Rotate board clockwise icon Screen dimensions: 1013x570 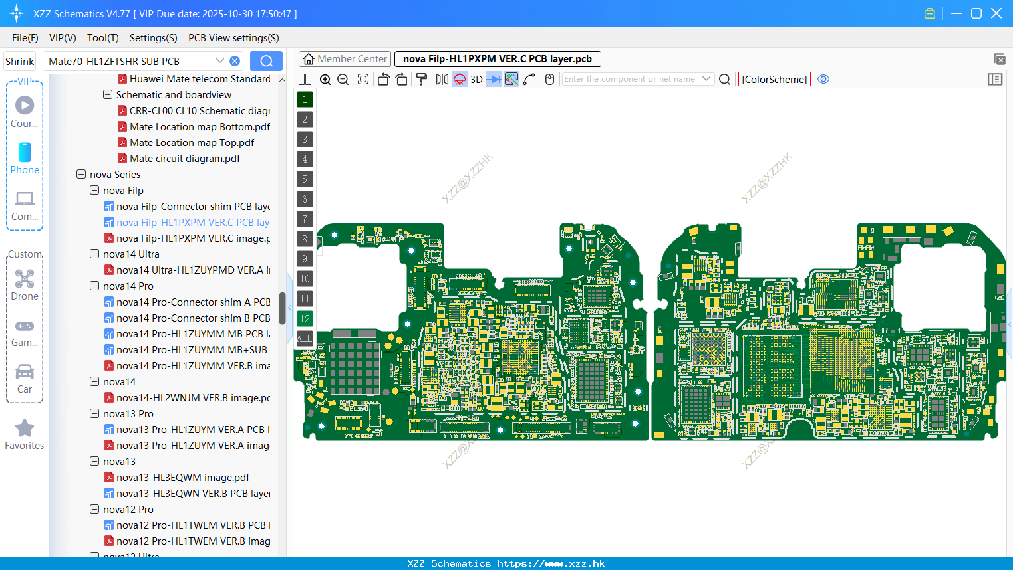coord(401,79)
